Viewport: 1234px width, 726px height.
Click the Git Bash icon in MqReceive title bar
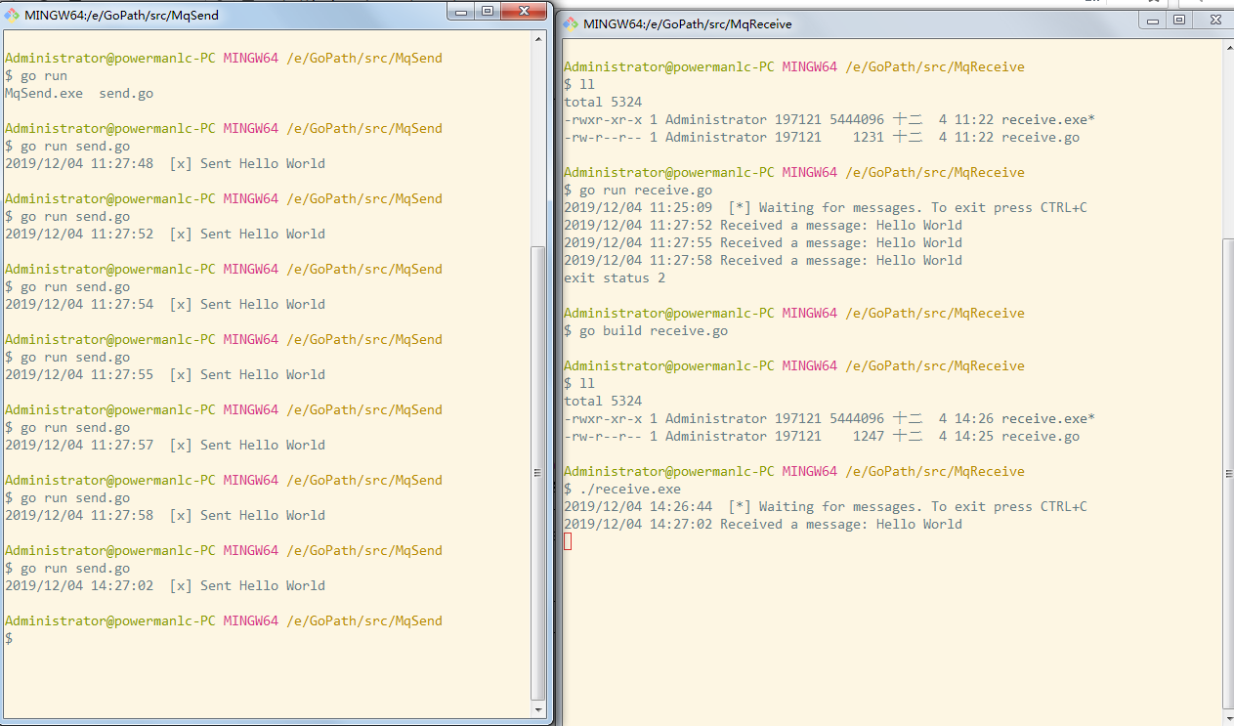click(x=571, y=23)
